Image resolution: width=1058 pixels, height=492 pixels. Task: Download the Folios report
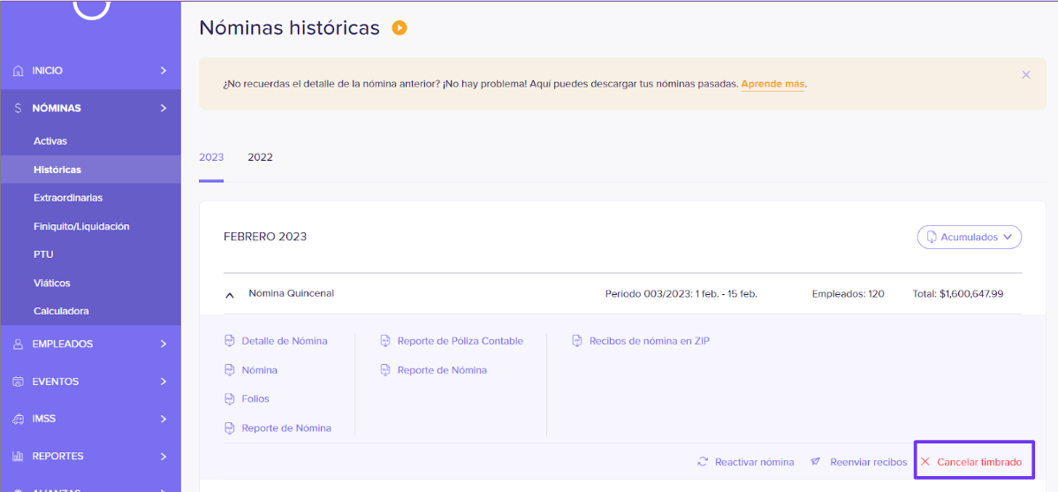(255, 399)
